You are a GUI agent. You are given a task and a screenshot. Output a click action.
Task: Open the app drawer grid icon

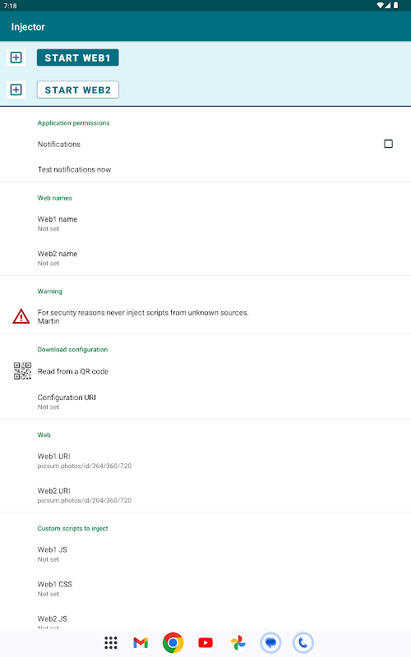point(111,642)
